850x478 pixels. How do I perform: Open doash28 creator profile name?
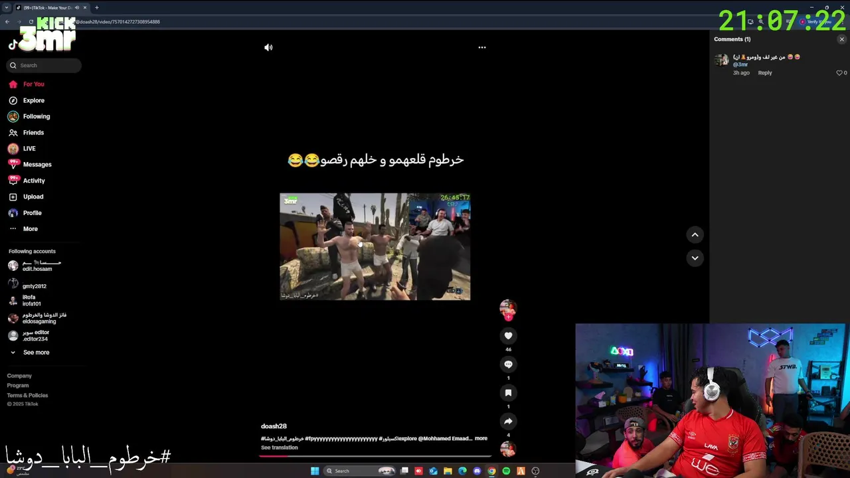click(274, 426)
